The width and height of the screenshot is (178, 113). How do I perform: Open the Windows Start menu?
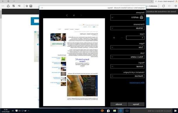coord(175,111)
